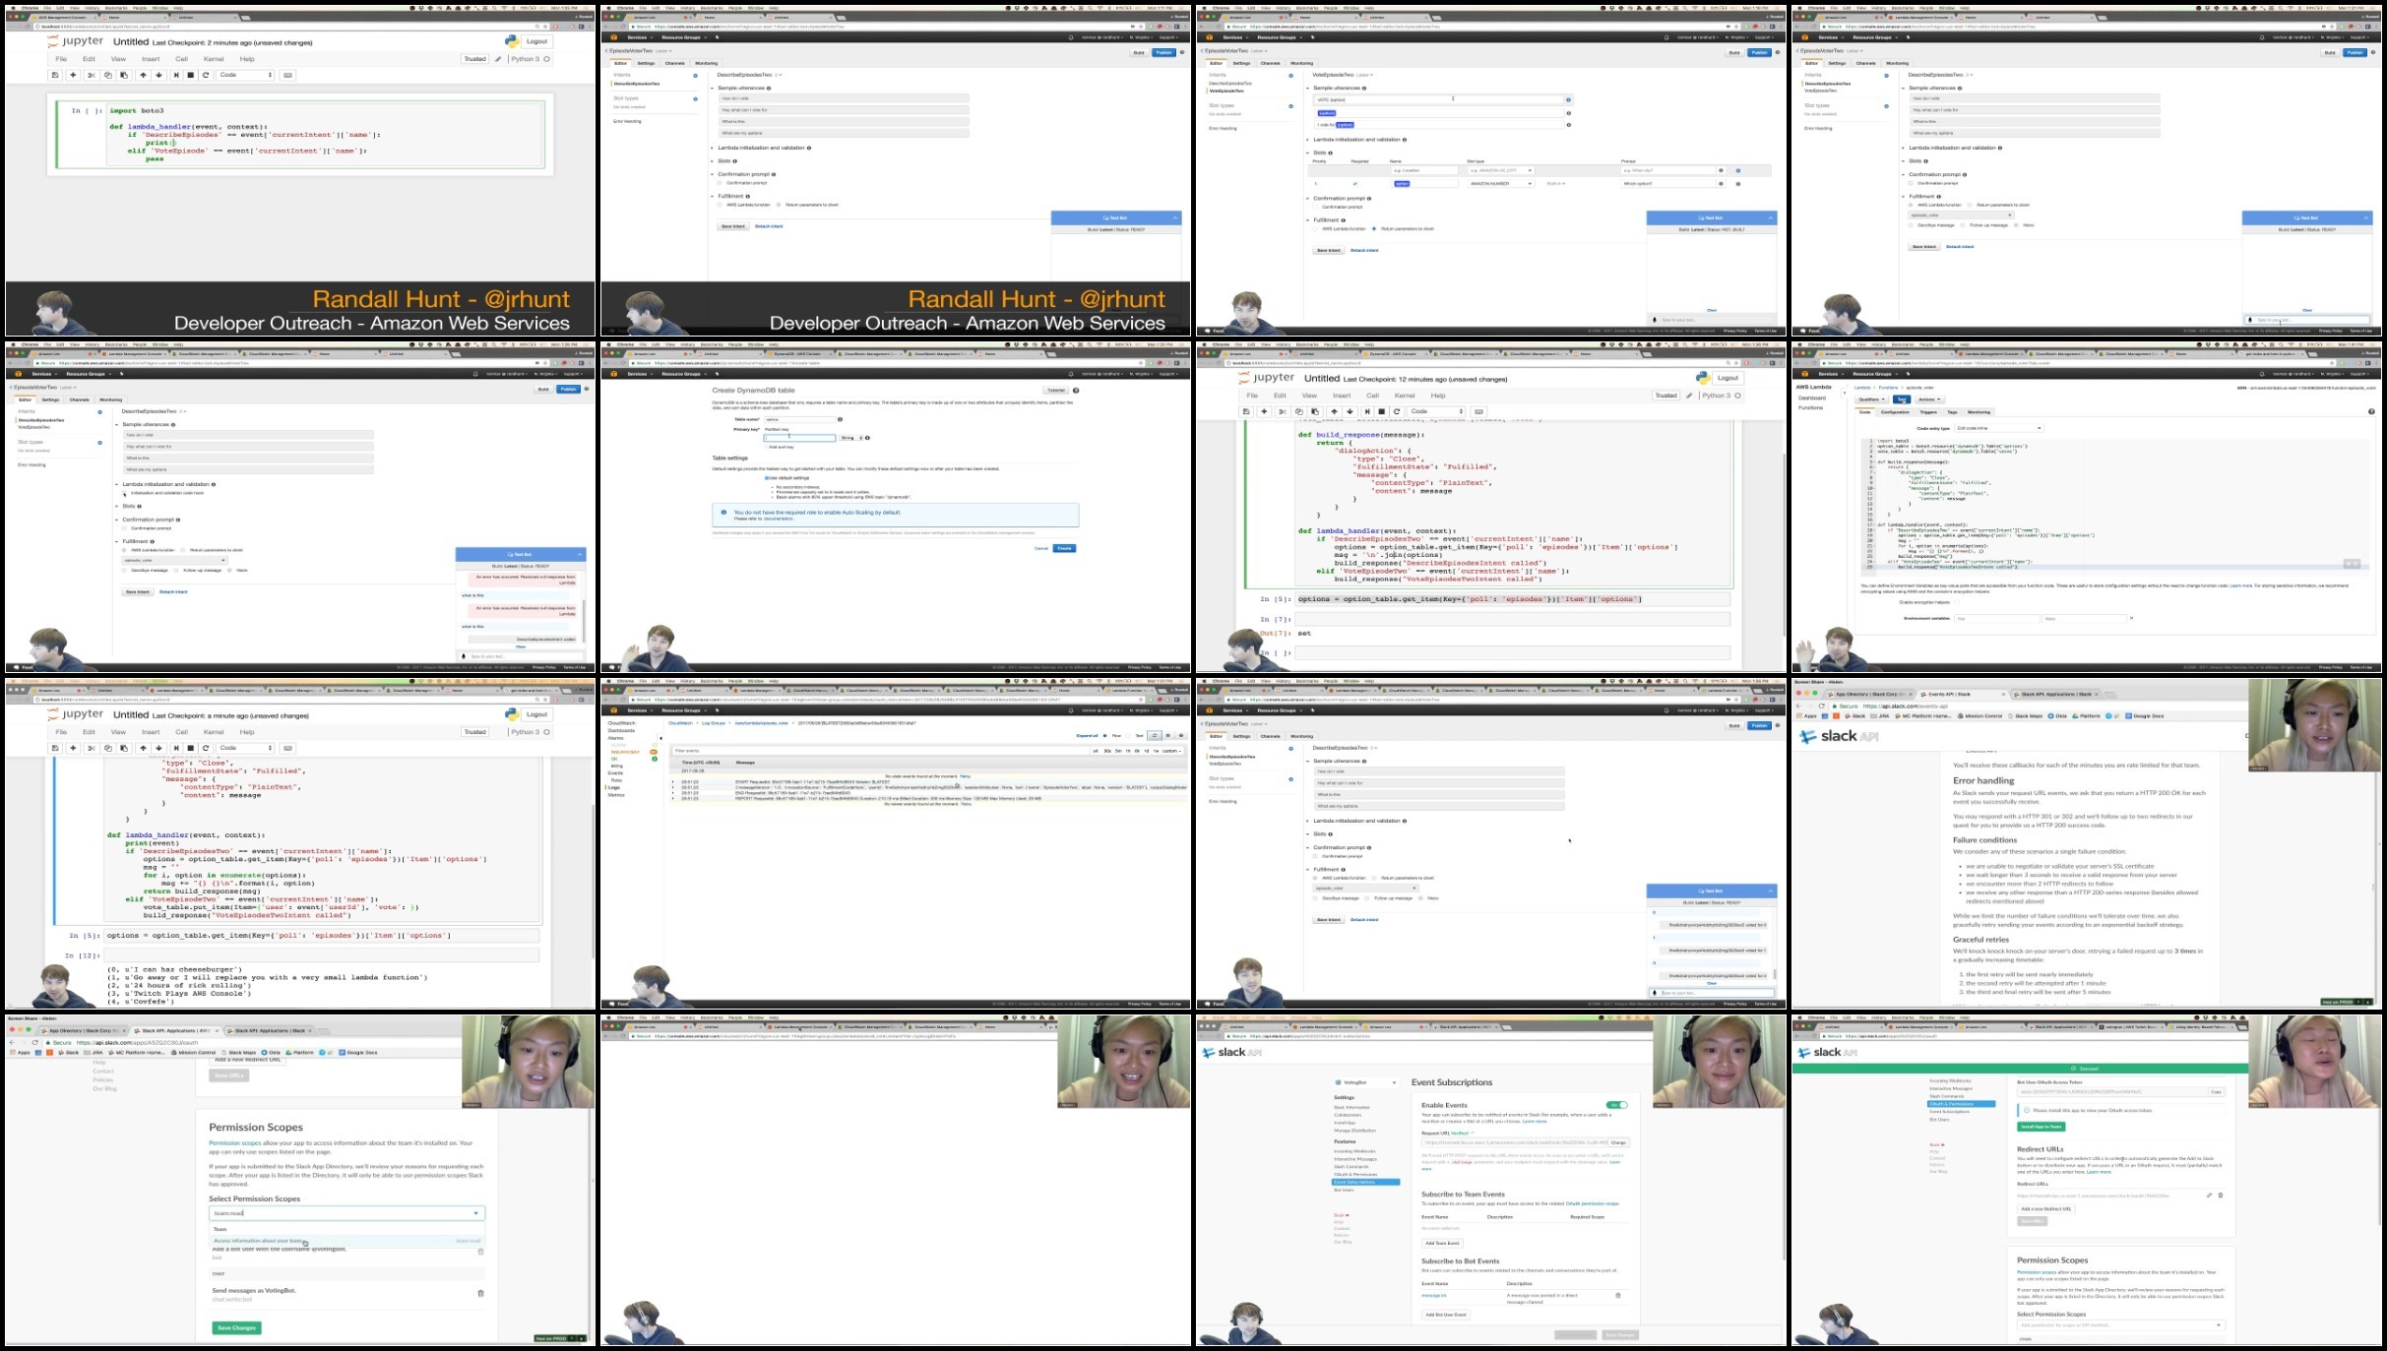Click Create button on DynamoDB table form
This screenshot has width=2387, height=1351.
click(1064, 548)
